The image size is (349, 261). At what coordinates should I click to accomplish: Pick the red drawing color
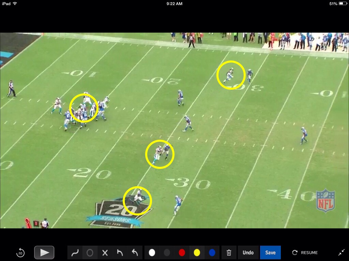click(x=182, y=253)
